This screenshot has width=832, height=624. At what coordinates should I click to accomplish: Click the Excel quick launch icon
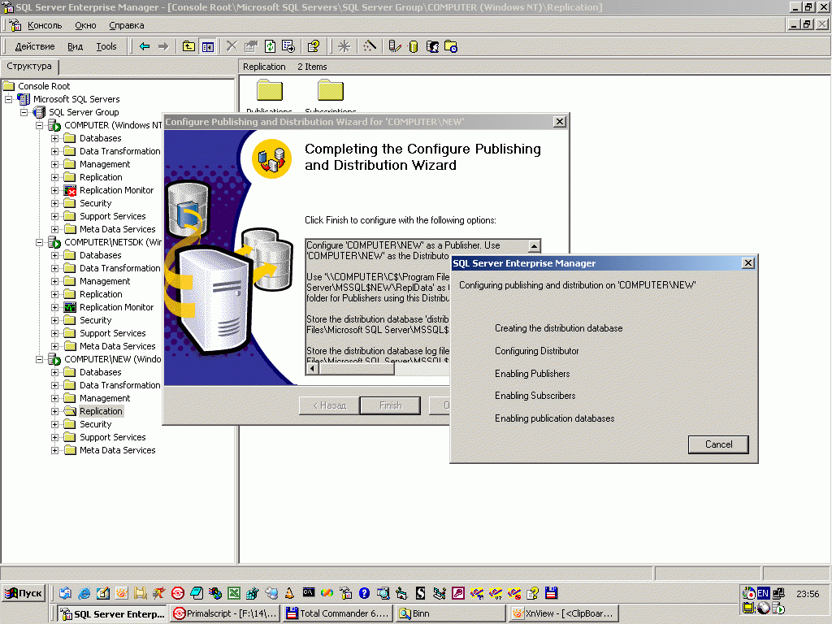tap(234, 593)
